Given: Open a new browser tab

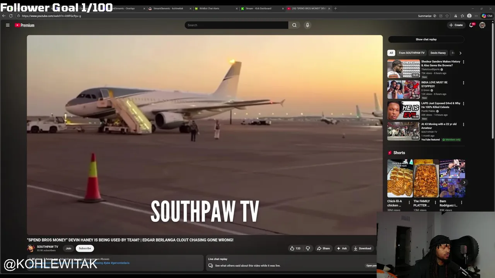Looking at the screenshot, I should pos(335,8).
